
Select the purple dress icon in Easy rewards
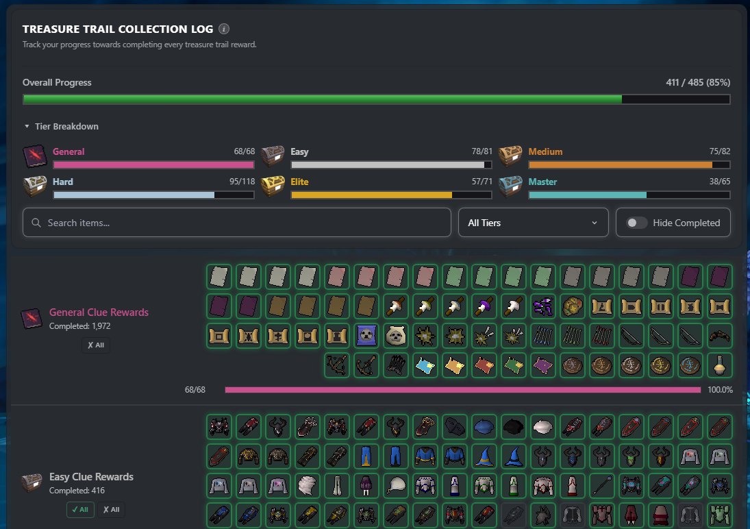[366, 485]
